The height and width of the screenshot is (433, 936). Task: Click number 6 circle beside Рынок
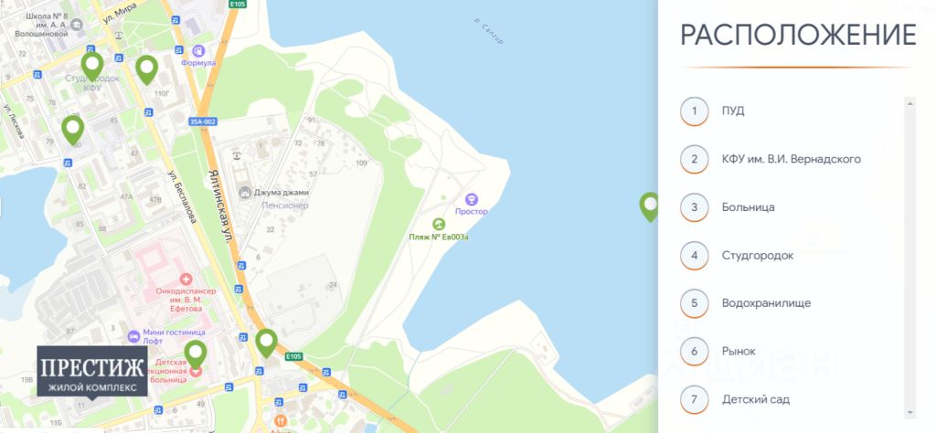(695, 352)
